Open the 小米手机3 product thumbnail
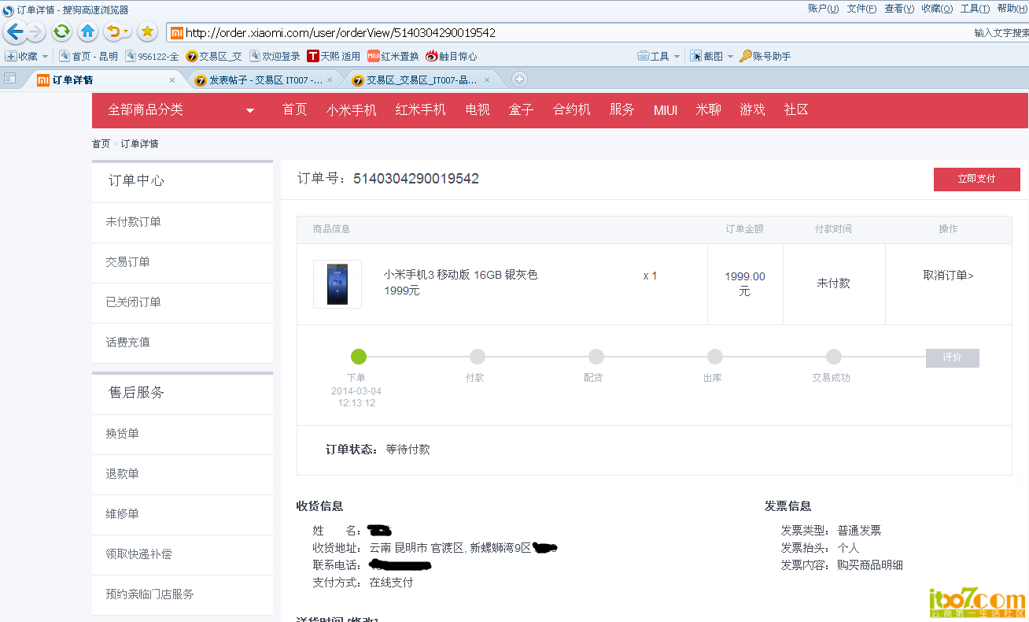This screenshot has width=1029, height=622. (x=337, y=284)
